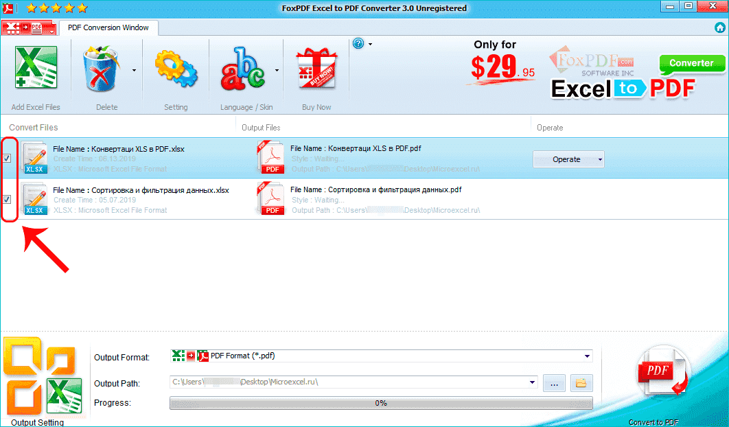Image resolution: width=729 pixels, height=427 pixels.
Task: Click the Only for $29.95 price
Action: pyautogui.click(x=500, y=62)
